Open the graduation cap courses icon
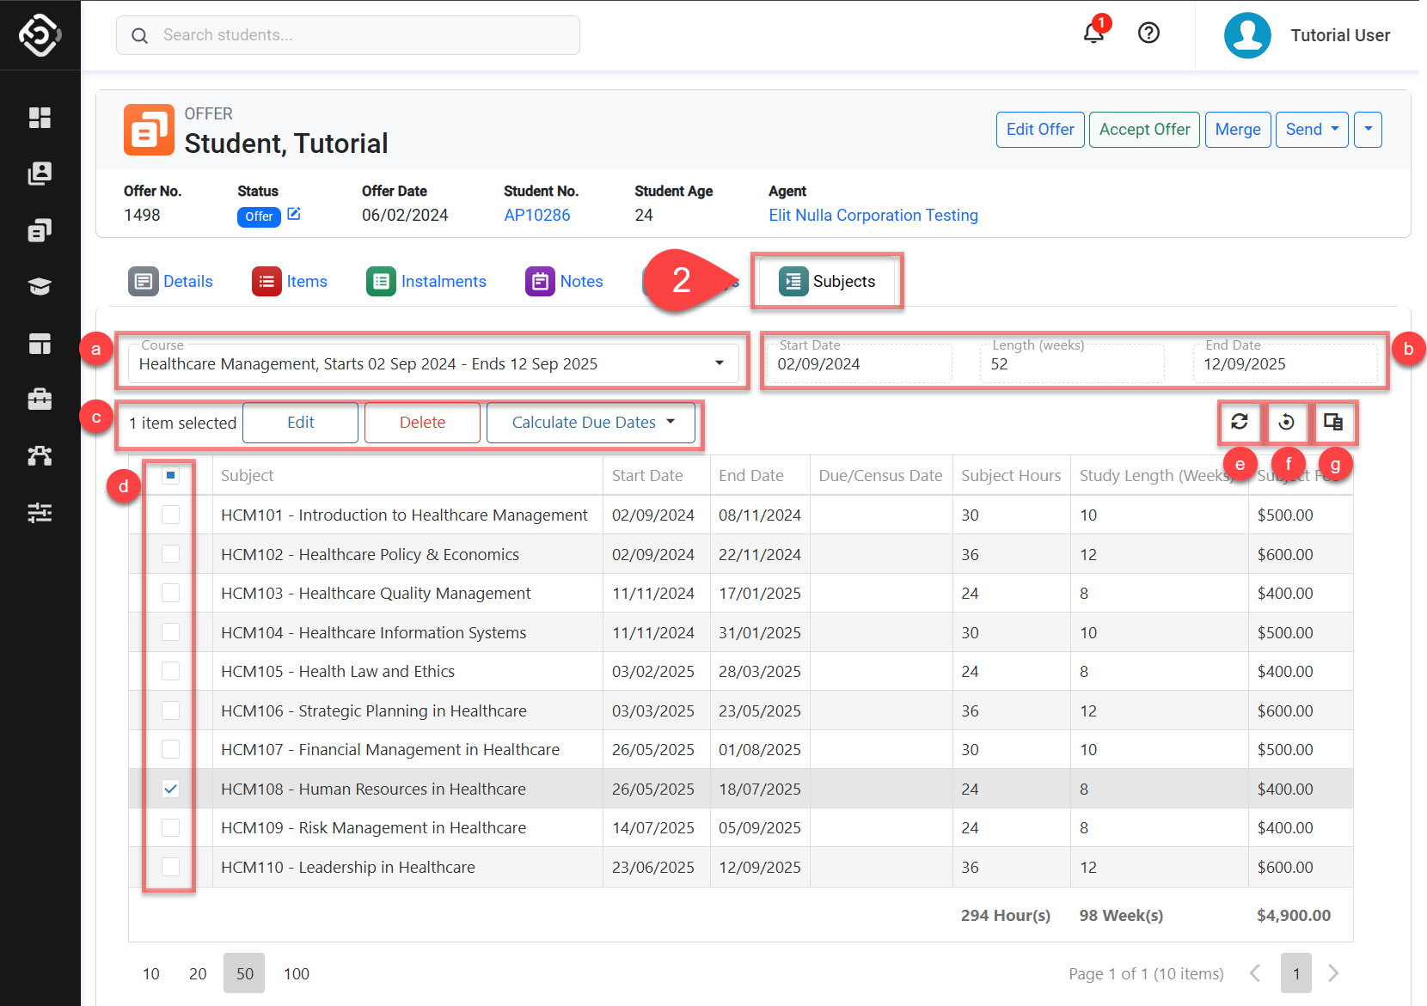This screenshot has width=1427, height=1006. pos(40,287)
